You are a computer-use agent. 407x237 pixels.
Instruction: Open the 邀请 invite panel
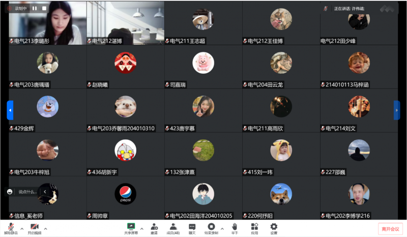[x=154, y=228]
